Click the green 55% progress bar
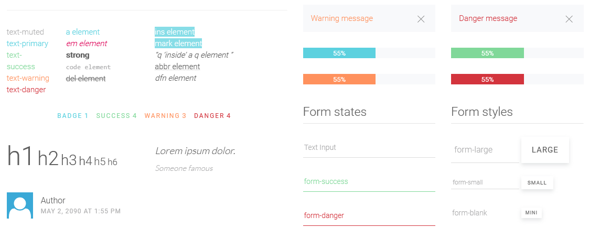This screenshot has height=228, width=589. click(487, 53)
